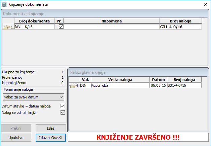Click the Napomena column header
211x146 pixels.
(111, 21)
